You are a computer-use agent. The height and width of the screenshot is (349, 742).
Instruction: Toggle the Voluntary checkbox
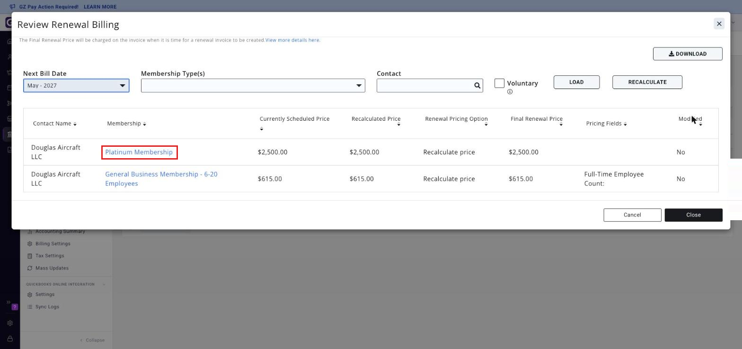pyautogui.click(x=499, y=83)
